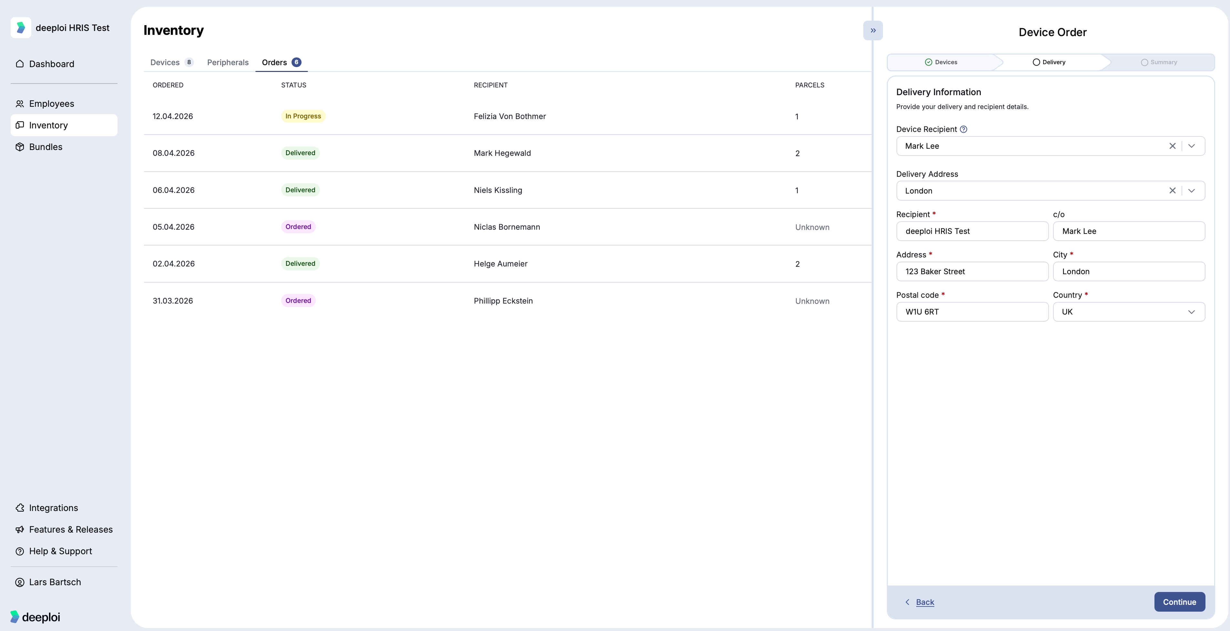Click the Recipient field with deeploi HRIS Test
Image resolution: width=1230 pixels, height=631 pixels.
tap(972, 231)
